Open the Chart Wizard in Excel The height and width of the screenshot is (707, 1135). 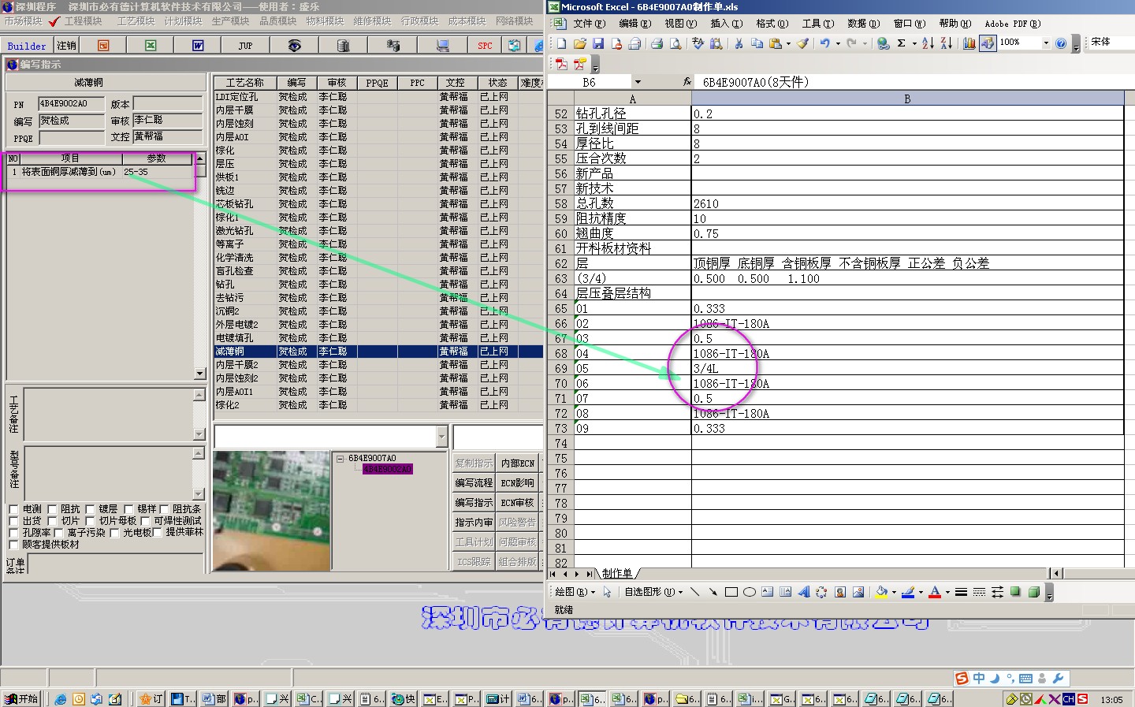pos(969,43)
